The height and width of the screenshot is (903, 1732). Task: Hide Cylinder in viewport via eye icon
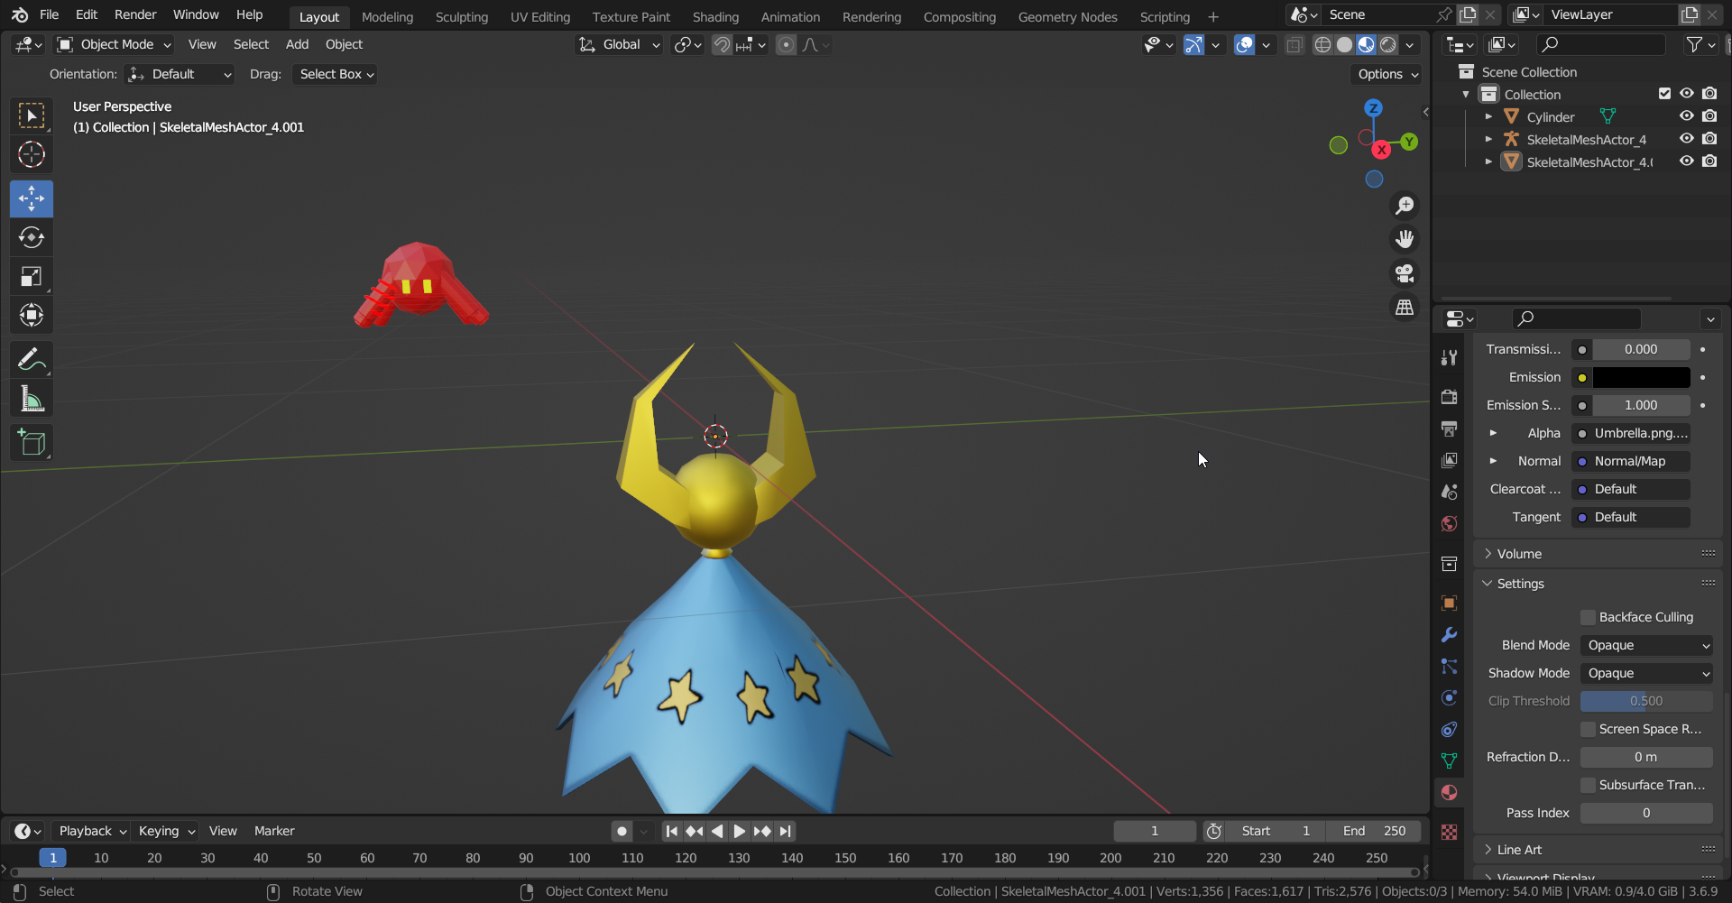pos(1686,116)
